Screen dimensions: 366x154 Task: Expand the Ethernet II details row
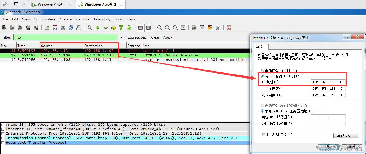tap(3, 129)
